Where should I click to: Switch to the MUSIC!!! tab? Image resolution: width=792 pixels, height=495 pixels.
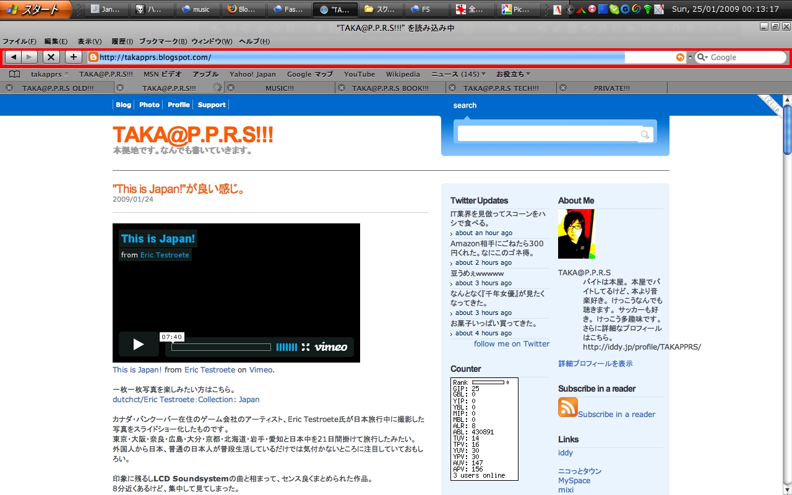click(x=280, y=88)
